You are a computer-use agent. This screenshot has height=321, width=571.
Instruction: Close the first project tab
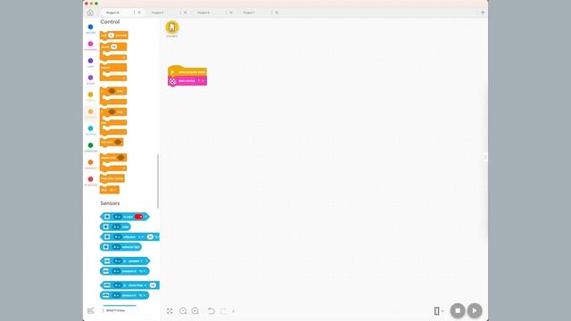(139, 12)
